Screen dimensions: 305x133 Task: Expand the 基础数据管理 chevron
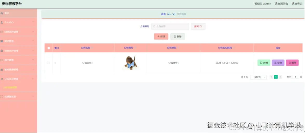(x=33, y=69)
